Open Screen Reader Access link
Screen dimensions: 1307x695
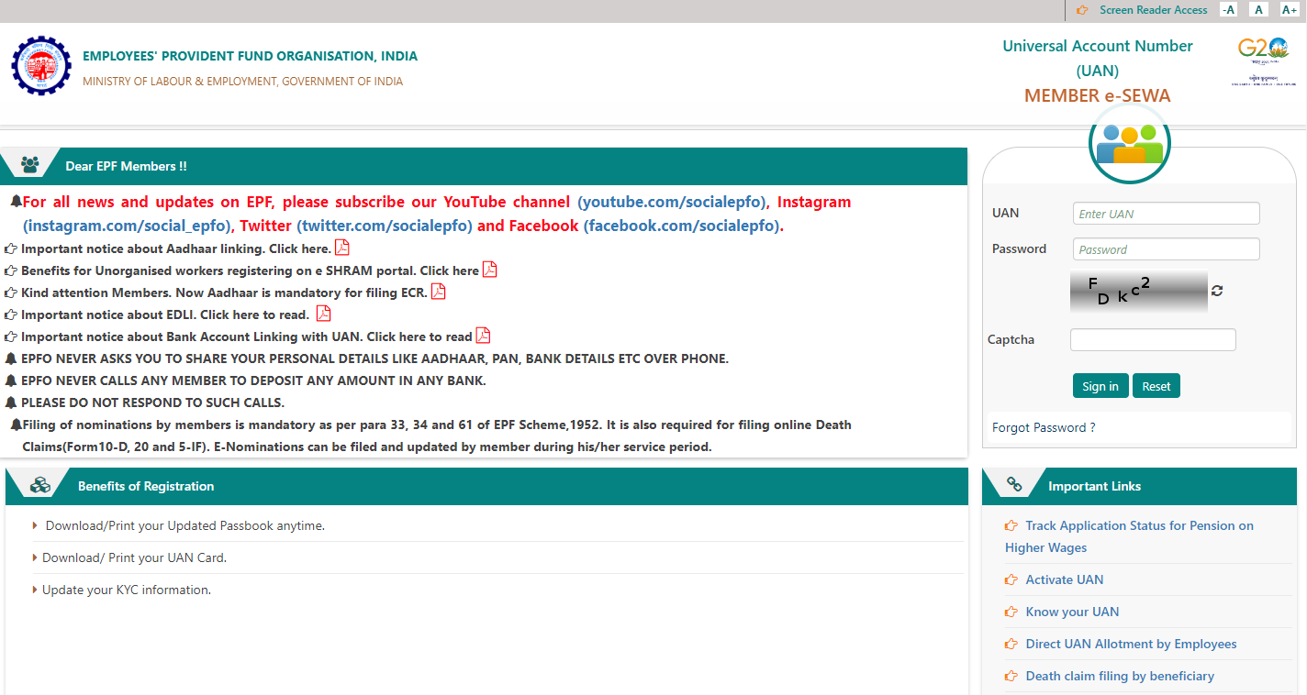[x=1153, y=10]
